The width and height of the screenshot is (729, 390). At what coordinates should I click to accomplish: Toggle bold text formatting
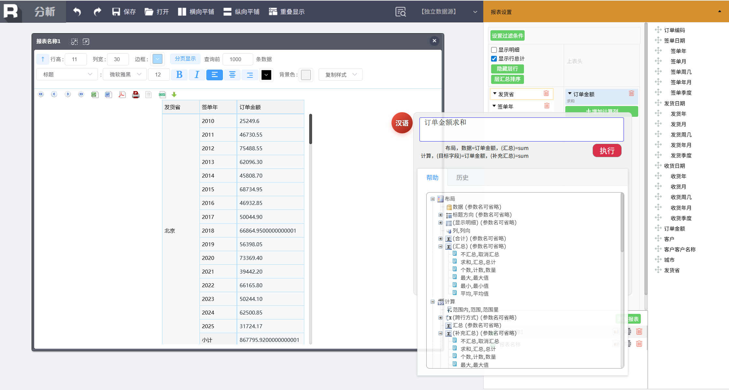(179, 75)
